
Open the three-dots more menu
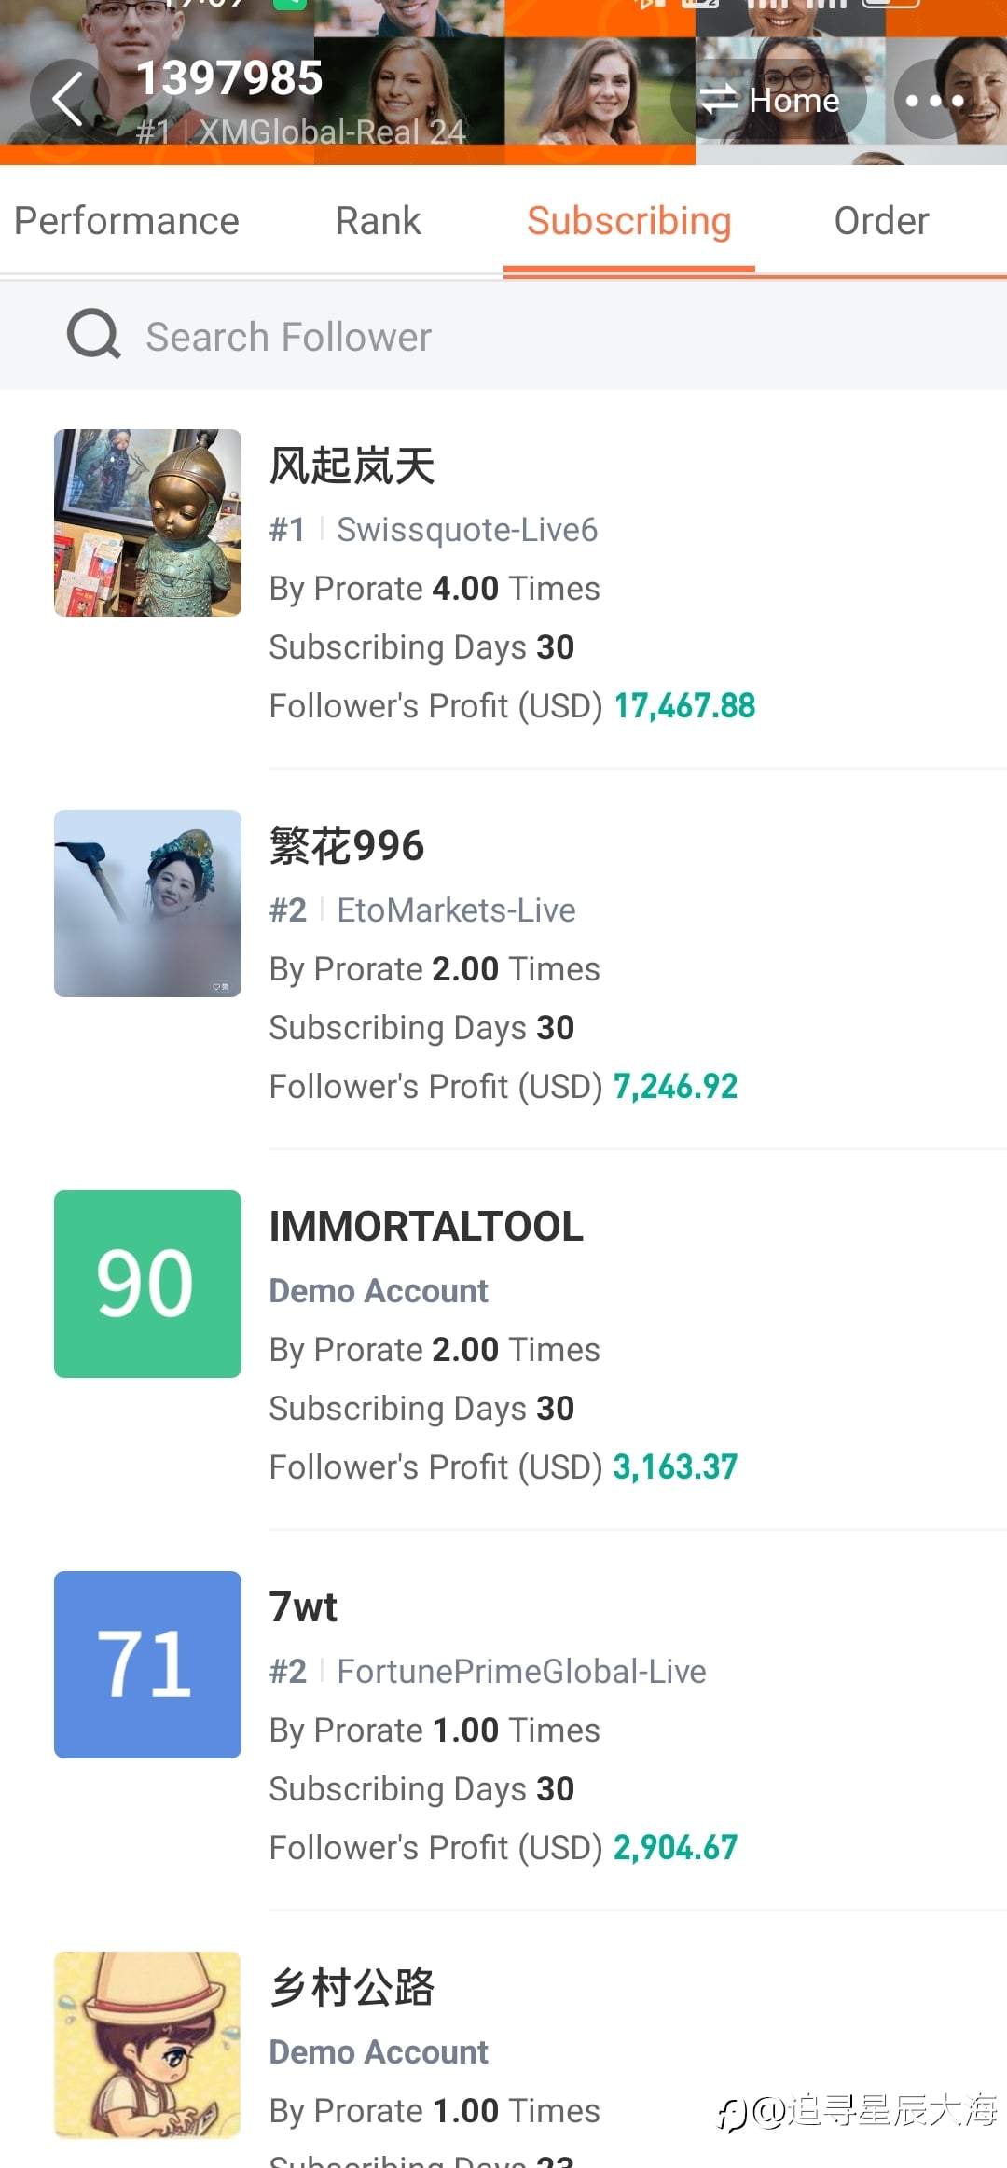934,99
